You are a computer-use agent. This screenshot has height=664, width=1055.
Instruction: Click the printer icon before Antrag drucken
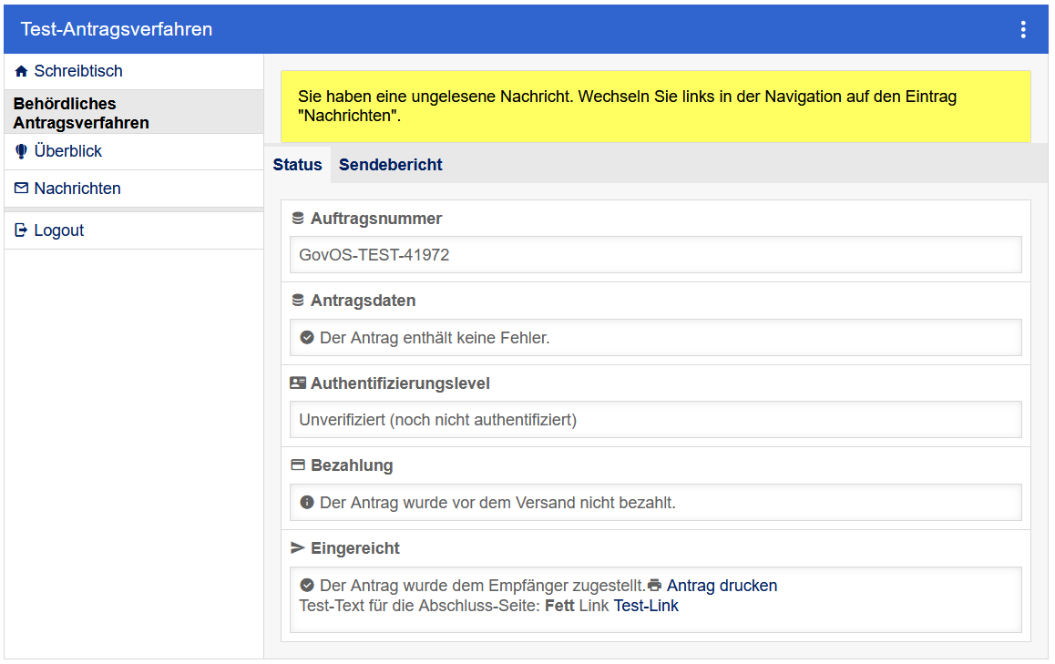654,586
